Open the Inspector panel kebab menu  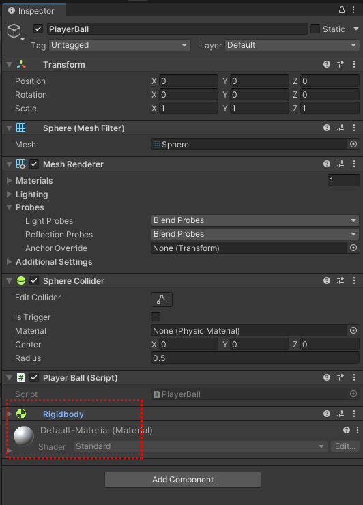point(353,10)
